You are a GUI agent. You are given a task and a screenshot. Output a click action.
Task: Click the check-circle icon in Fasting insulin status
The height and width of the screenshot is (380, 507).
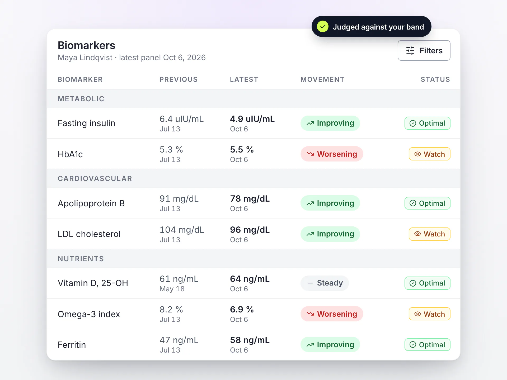click(x=413, y=123)
